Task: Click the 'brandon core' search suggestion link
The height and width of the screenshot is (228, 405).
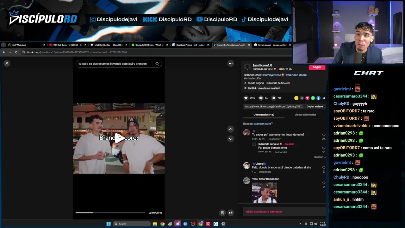Action: [x=262, y=123]
